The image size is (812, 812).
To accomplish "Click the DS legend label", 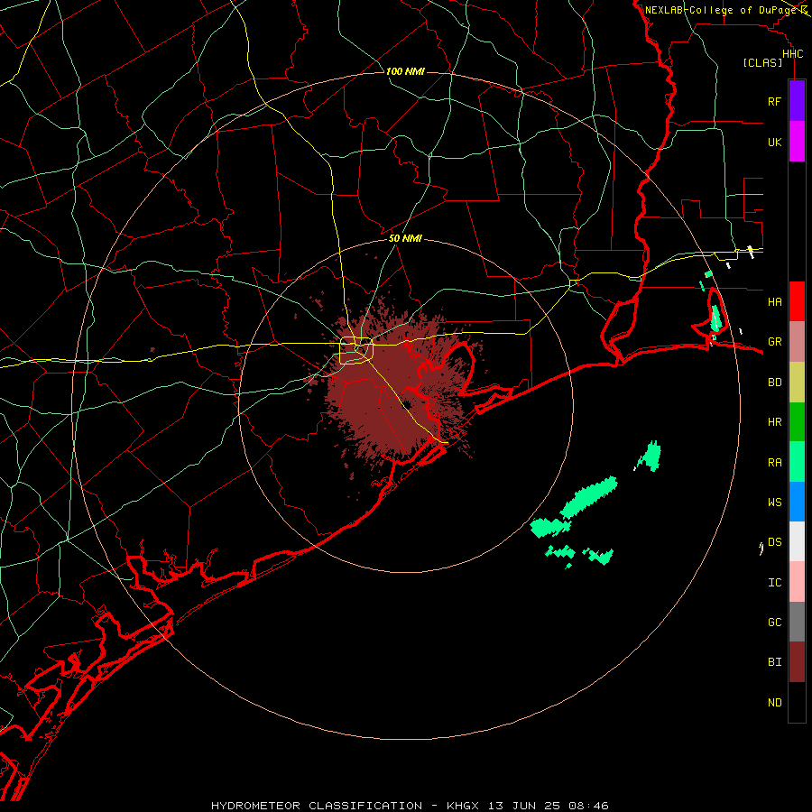I will [x=774, y=542].
